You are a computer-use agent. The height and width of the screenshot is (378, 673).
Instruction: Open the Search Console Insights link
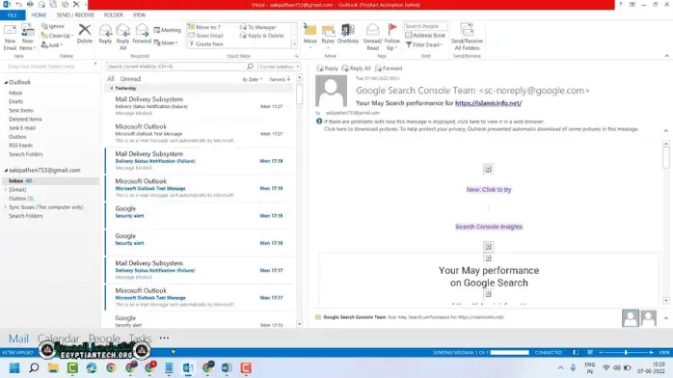pyautogui.click(x=489, y=227)
